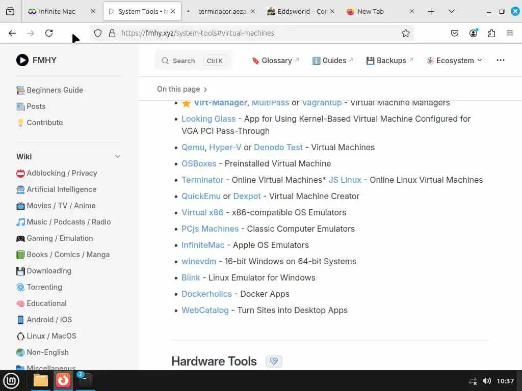Image resolution: width=522 pixels, height=391 pixels.
Task: Open the Firefox hamburger menu
Action: [x=509, y=33]
